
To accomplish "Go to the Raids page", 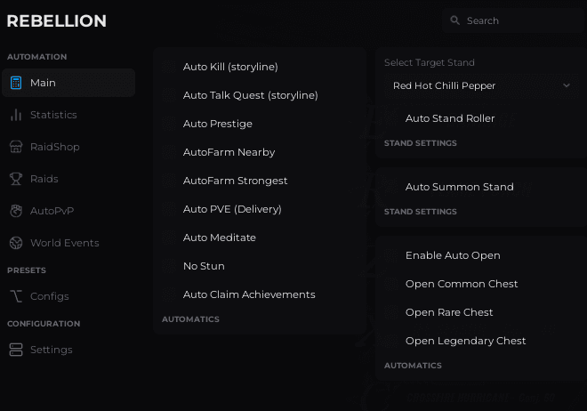I will [44, 179].
